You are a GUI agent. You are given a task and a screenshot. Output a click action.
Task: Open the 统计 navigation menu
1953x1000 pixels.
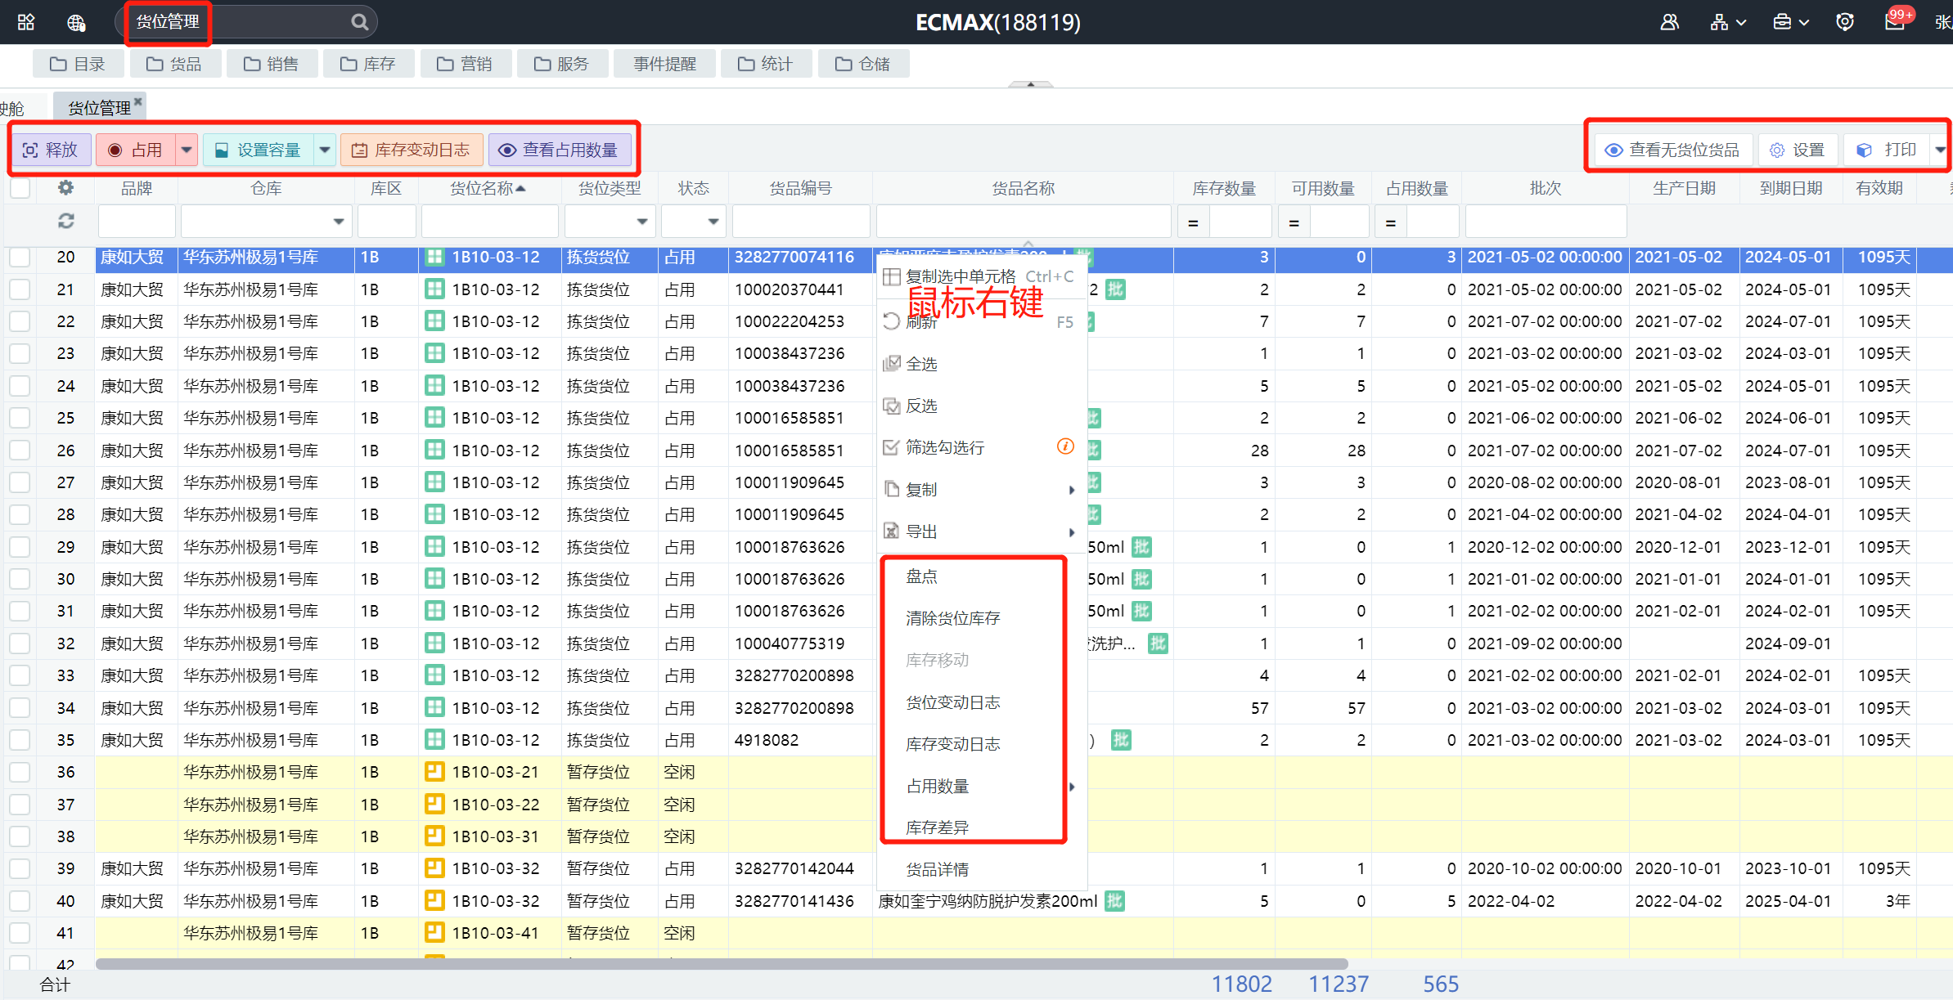(766, 64)
